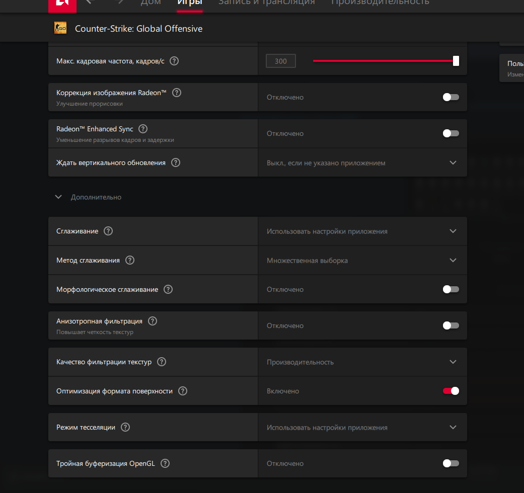Turn on Radeon Enhanced Sync switch
524x493 pixels.
pos(451,133)
